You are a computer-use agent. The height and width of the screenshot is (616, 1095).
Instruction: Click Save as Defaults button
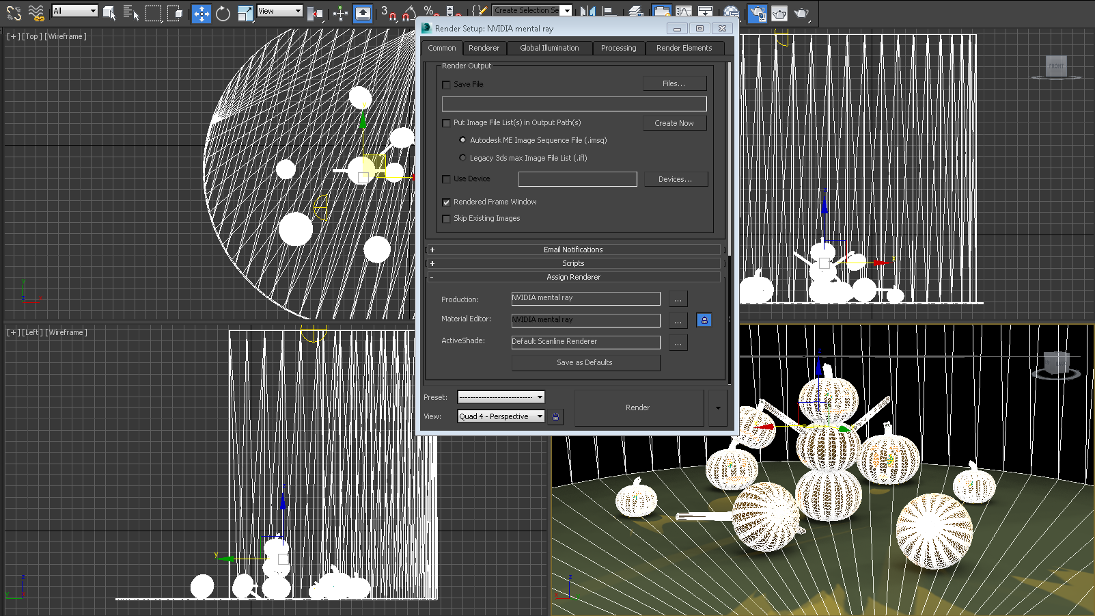[585, 362]
